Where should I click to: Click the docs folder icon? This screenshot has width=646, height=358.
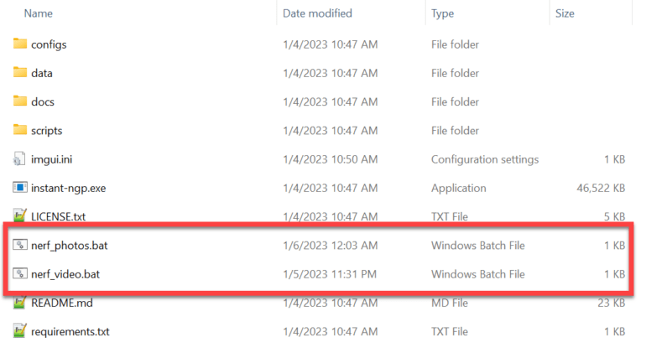20,101
